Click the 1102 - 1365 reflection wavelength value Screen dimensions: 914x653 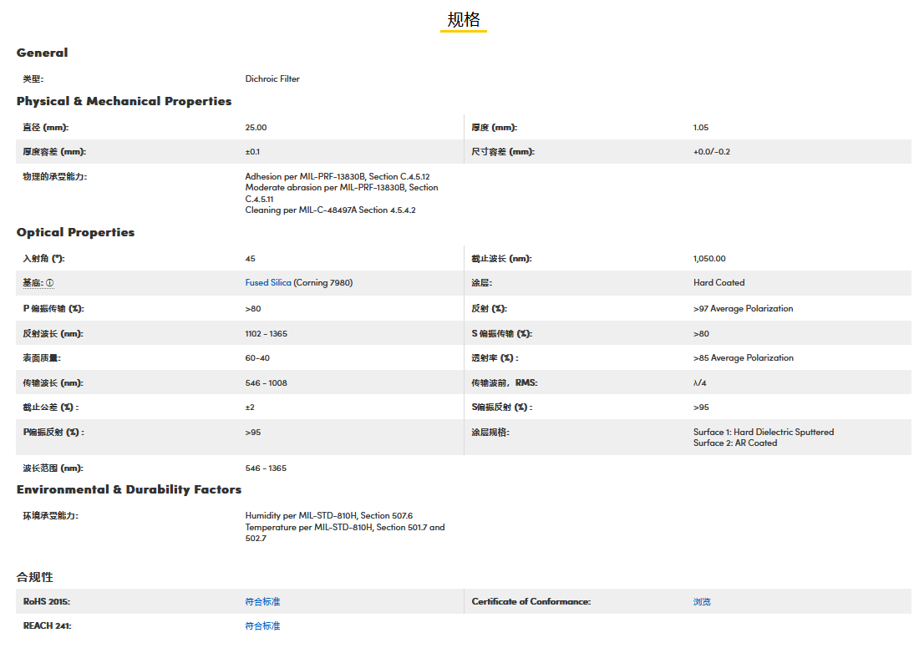click(x=266, y=334)
